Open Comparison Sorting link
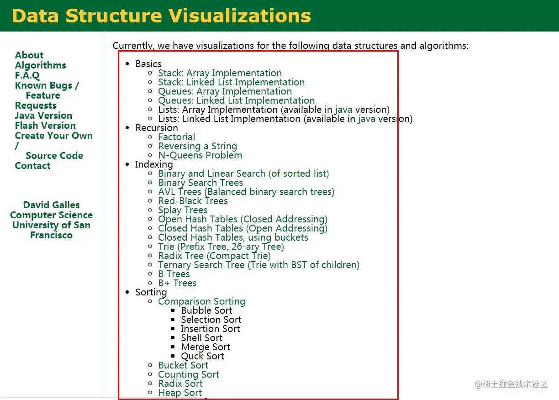 [201, 301]
